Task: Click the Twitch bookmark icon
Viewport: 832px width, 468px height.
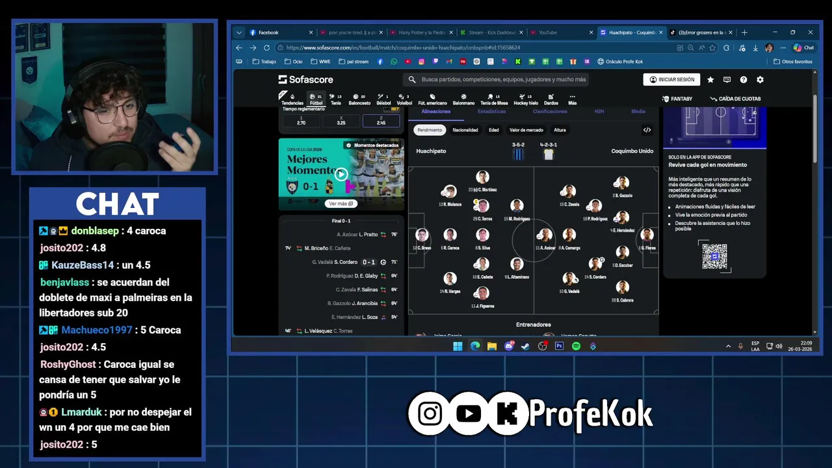Action: tap(435, 62)
